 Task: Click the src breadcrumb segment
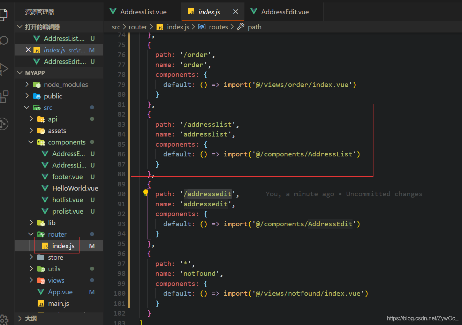pos(116,27)
